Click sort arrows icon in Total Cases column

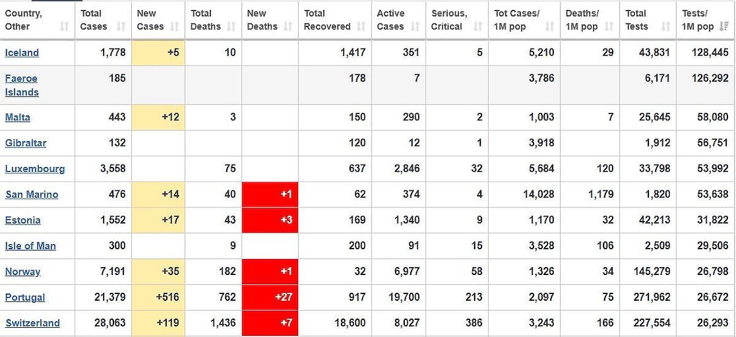121,27
